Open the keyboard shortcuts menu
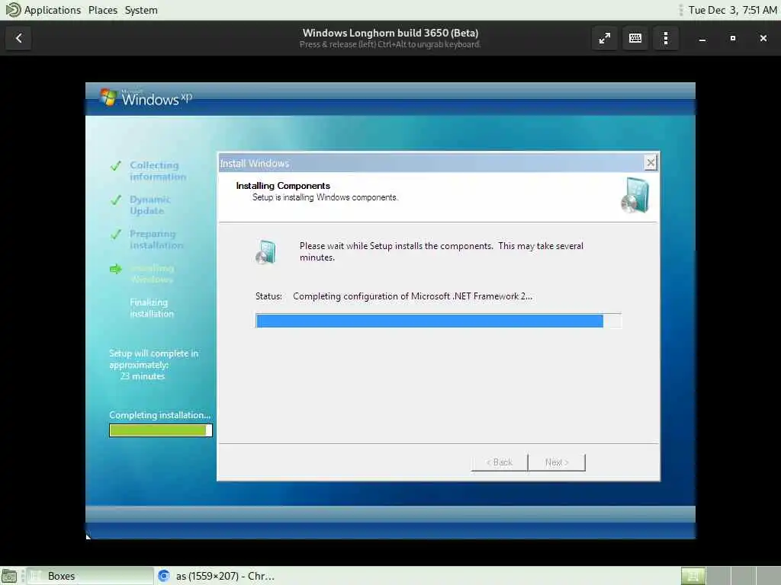Viewport: 781px width, 585px height. click(635, 38)
